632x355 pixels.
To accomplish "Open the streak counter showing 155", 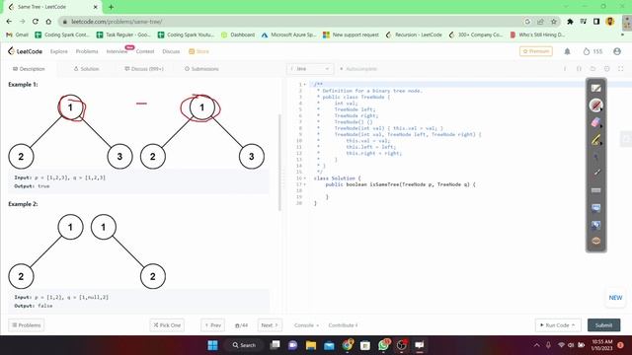I will click(592, 51).
